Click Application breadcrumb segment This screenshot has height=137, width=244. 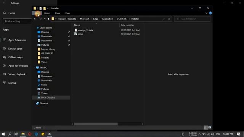pos(108,19)
